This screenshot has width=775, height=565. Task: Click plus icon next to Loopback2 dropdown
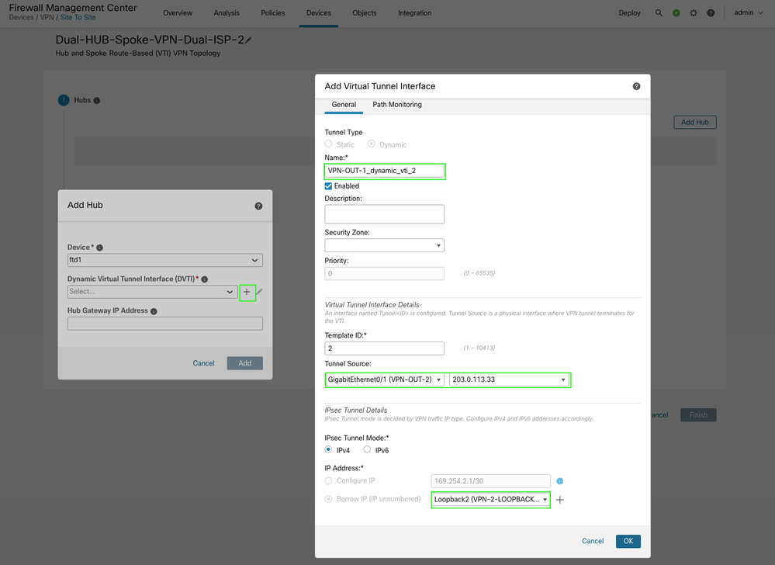coord(560,500)
